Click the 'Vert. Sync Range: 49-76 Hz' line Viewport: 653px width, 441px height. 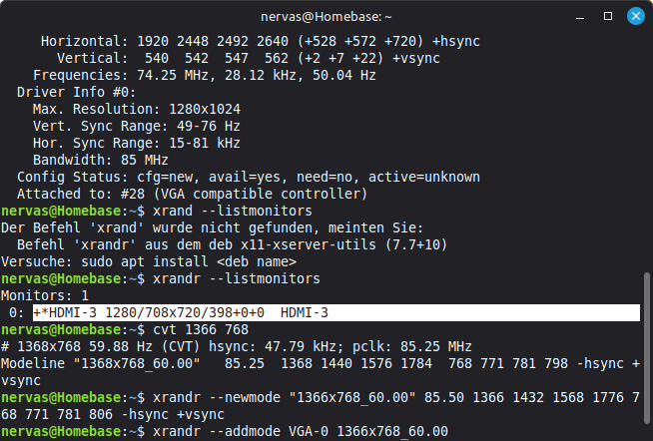[x=136, y=126]
